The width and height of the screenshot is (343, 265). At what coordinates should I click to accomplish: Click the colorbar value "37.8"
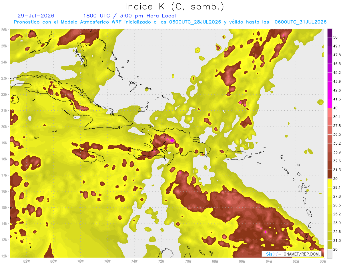337,125
